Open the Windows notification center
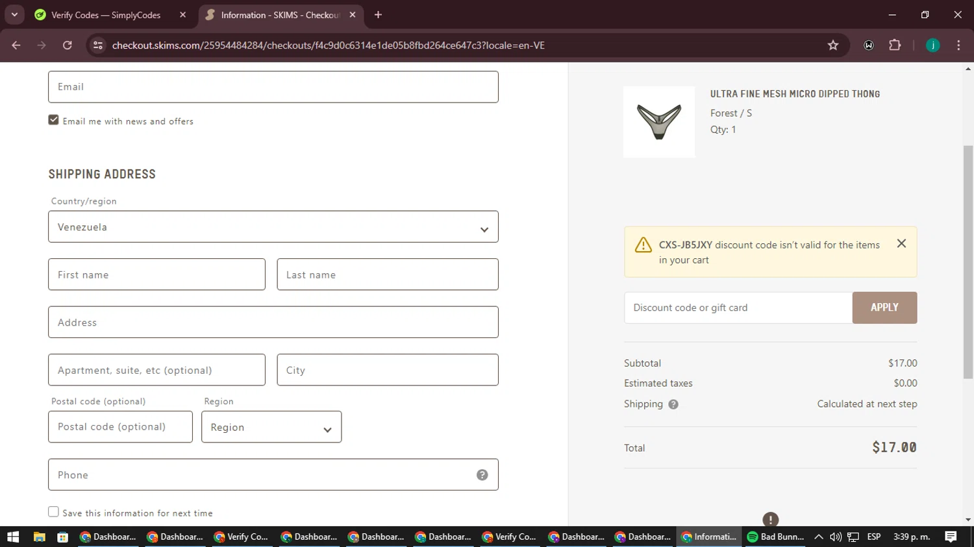 951,537
